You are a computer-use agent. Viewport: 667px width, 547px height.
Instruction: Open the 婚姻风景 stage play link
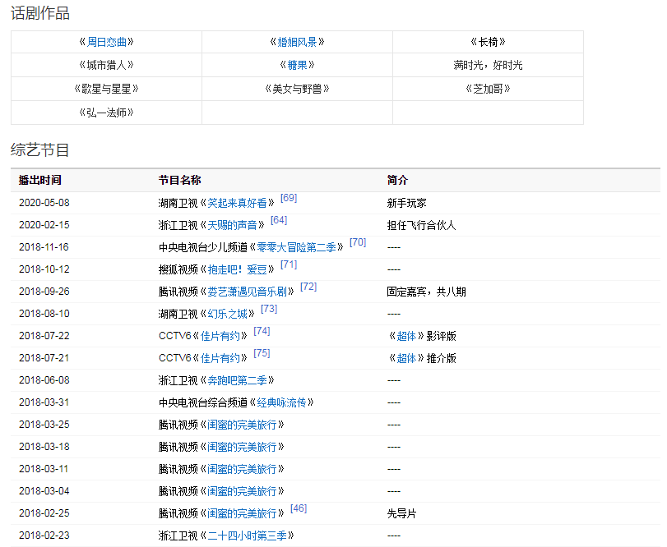(x=297, y=42)
